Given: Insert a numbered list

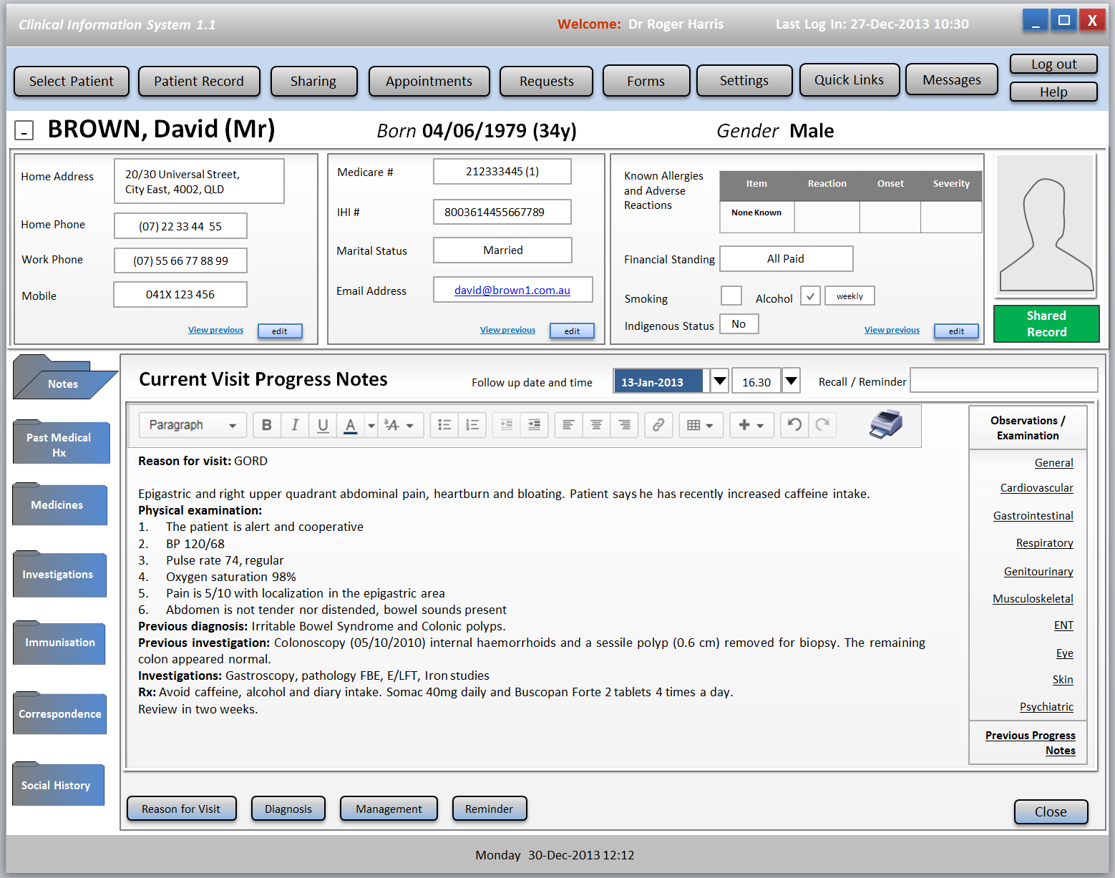Looking at the screenshot, I should (472, 425).
